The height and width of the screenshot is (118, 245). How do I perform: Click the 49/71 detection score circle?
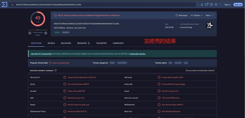[x=38, y=19]
